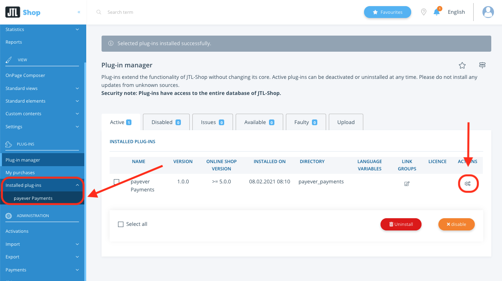Open user profile avatar

tap(488, 12)
